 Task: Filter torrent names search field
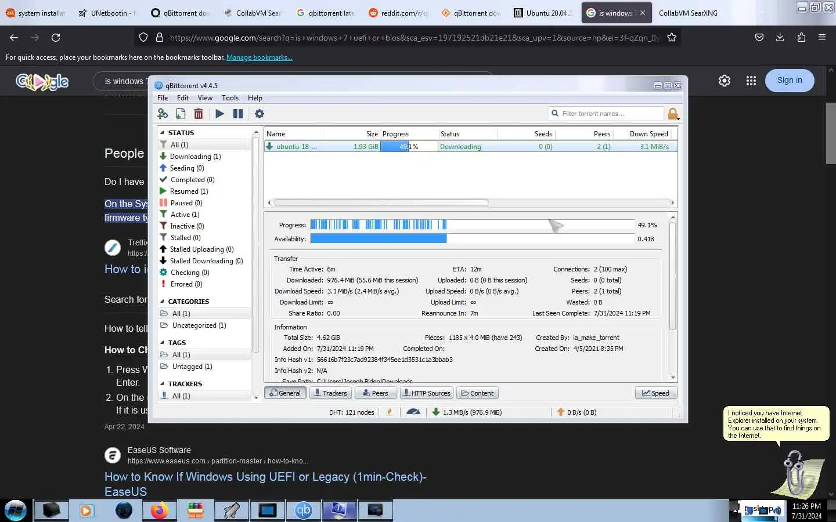pos(606,114)
